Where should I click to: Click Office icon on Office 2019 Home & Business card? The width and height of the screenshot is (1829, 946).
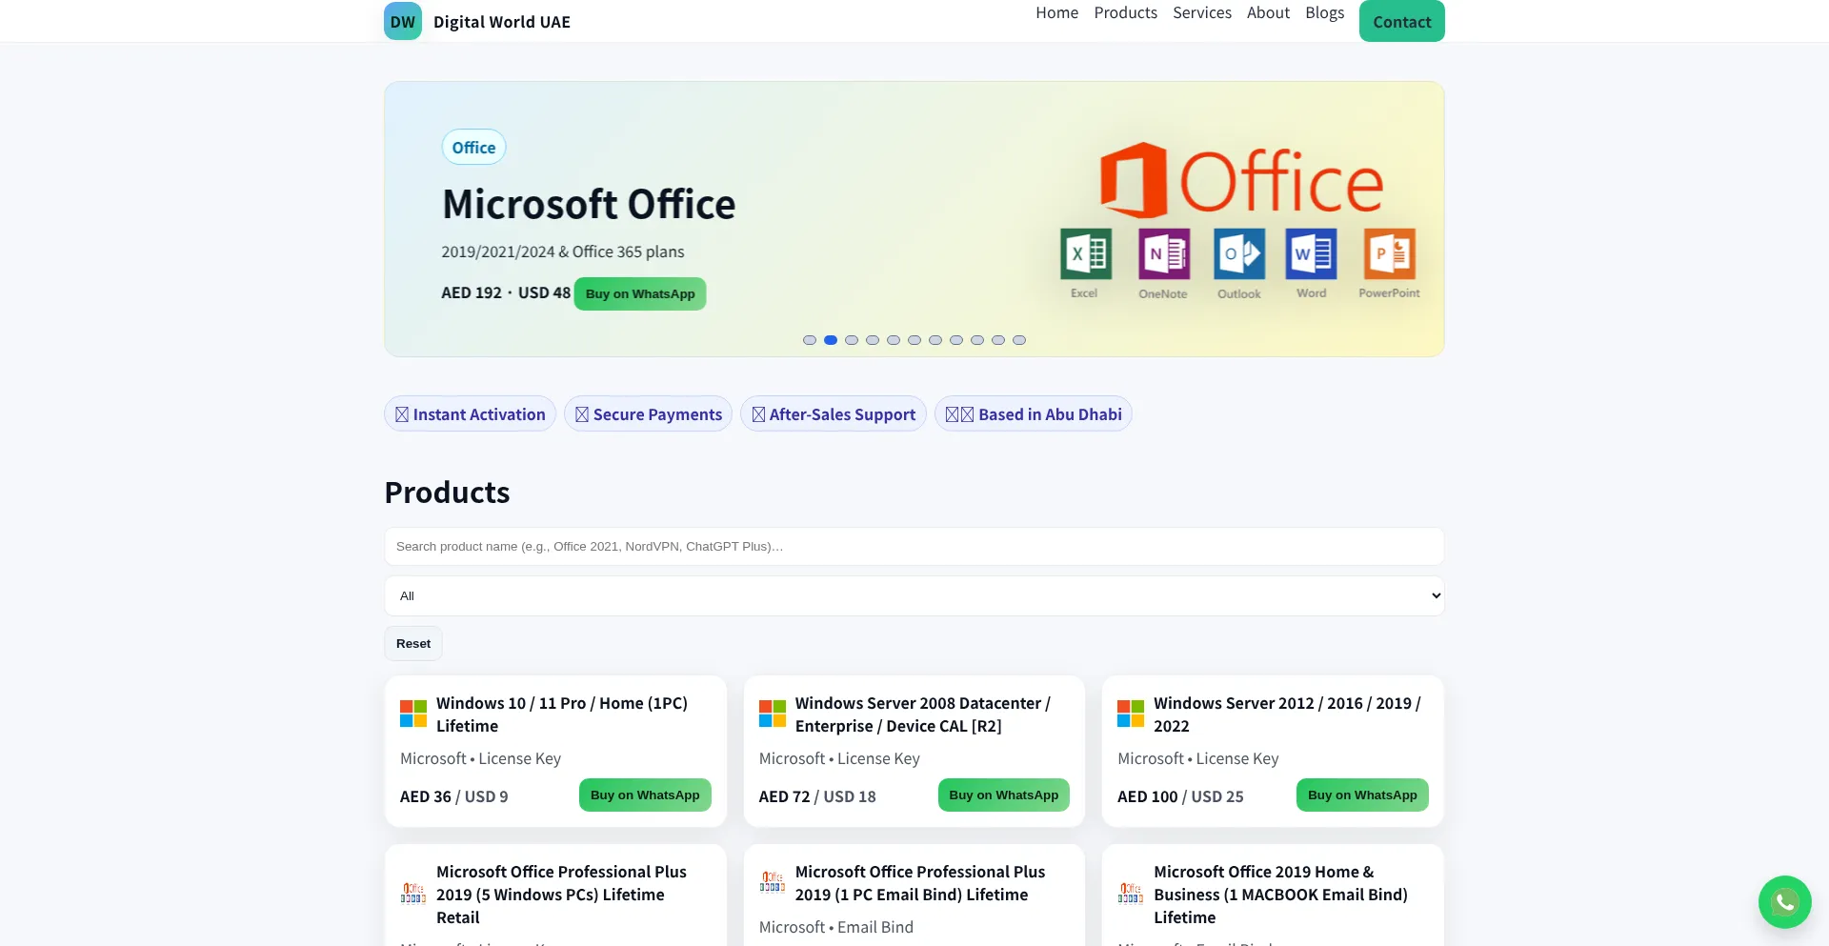pyautogui.click(x=1131, y=894)
